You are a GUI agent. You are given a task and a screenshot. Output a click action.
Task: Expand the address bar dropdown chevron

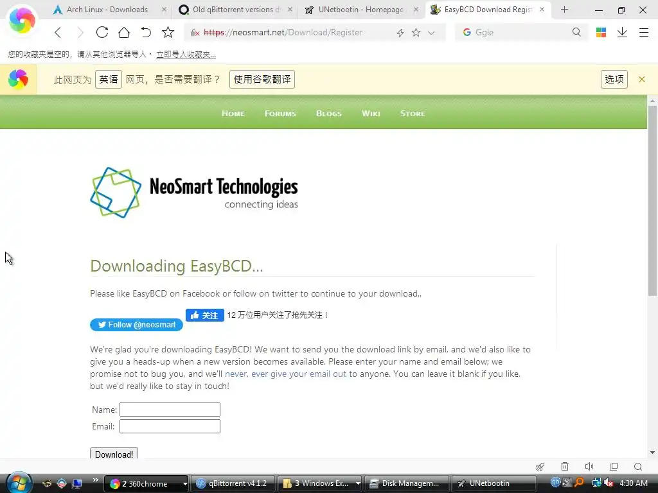tap(431, 33)
